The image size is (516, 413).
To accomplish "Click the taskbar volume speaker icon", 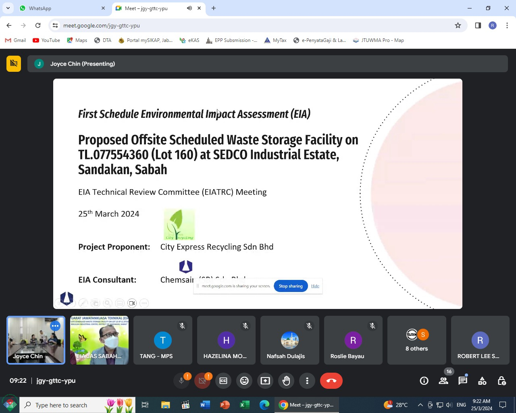I will pyautogui.click(x=449, y=405).
